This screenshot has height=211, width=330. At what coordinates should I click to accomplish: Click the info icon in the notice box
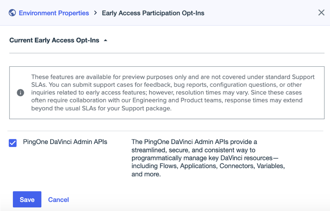pos(21,92)
